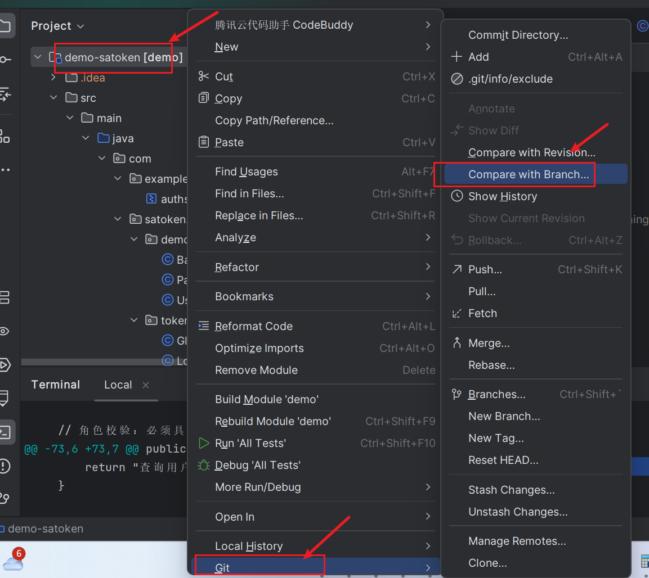Collapse the com package
The height and width of the screenshot is (578, 649).
coord(102,158)
